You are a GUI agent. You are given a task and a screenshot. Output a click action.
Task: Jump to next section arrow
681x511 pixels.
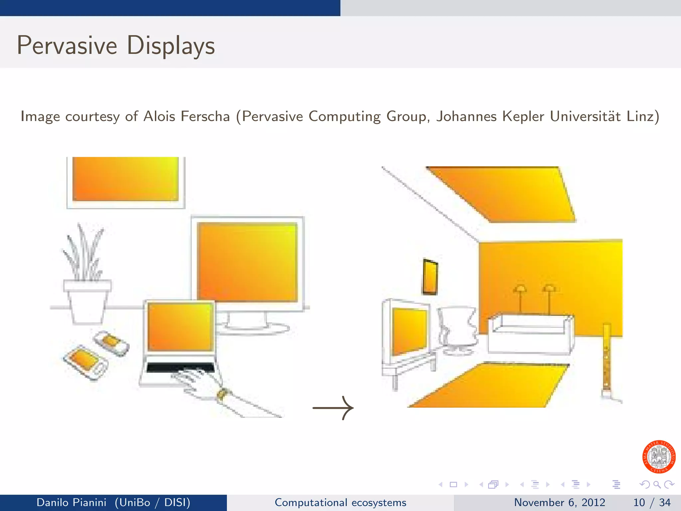click(589, 485)
